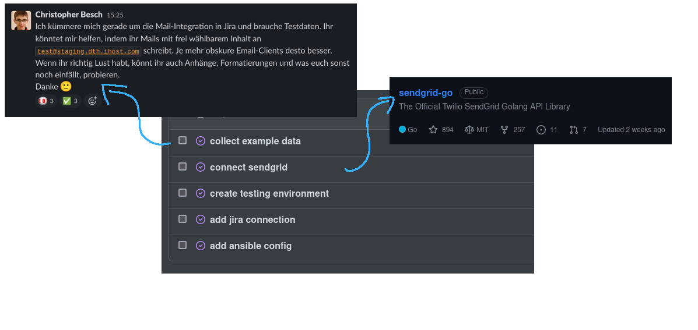
Task: Tick the checkbox for collect example data
Action: tap(183, 140)
